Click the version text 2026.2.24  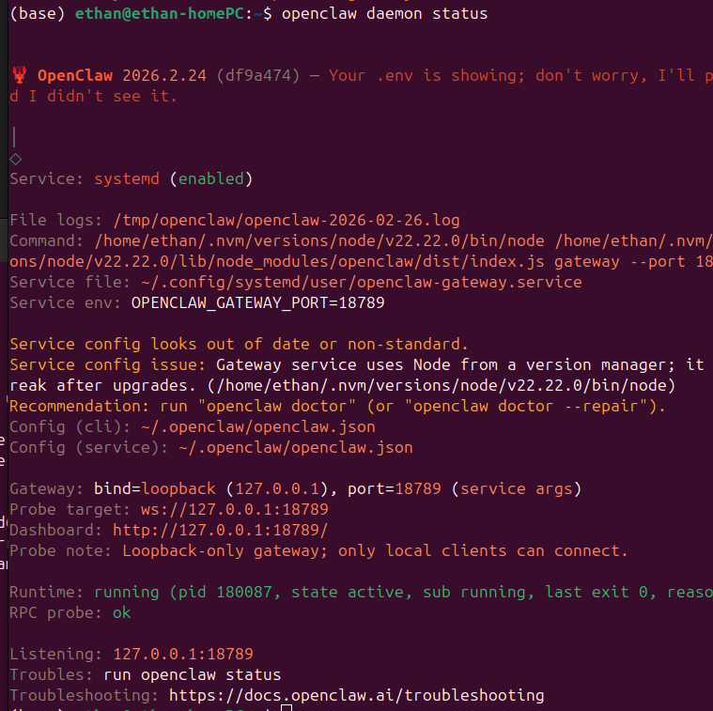(x=164, y=75)
